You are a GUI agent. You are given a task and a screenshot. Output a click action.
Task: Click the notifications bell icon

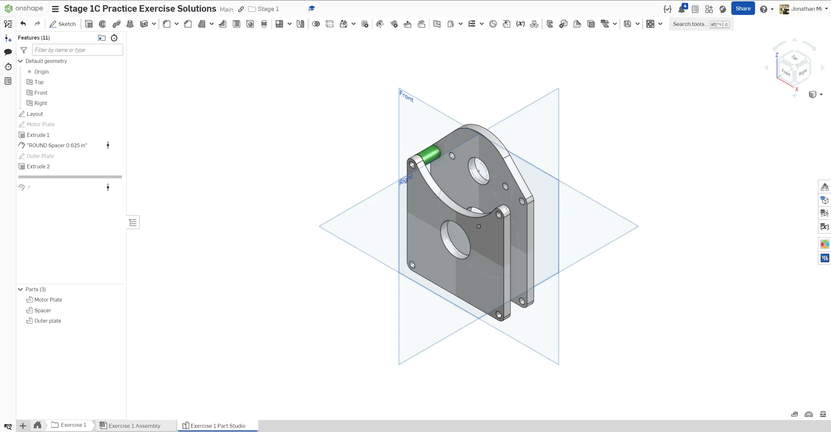click(x=681, y=9)
